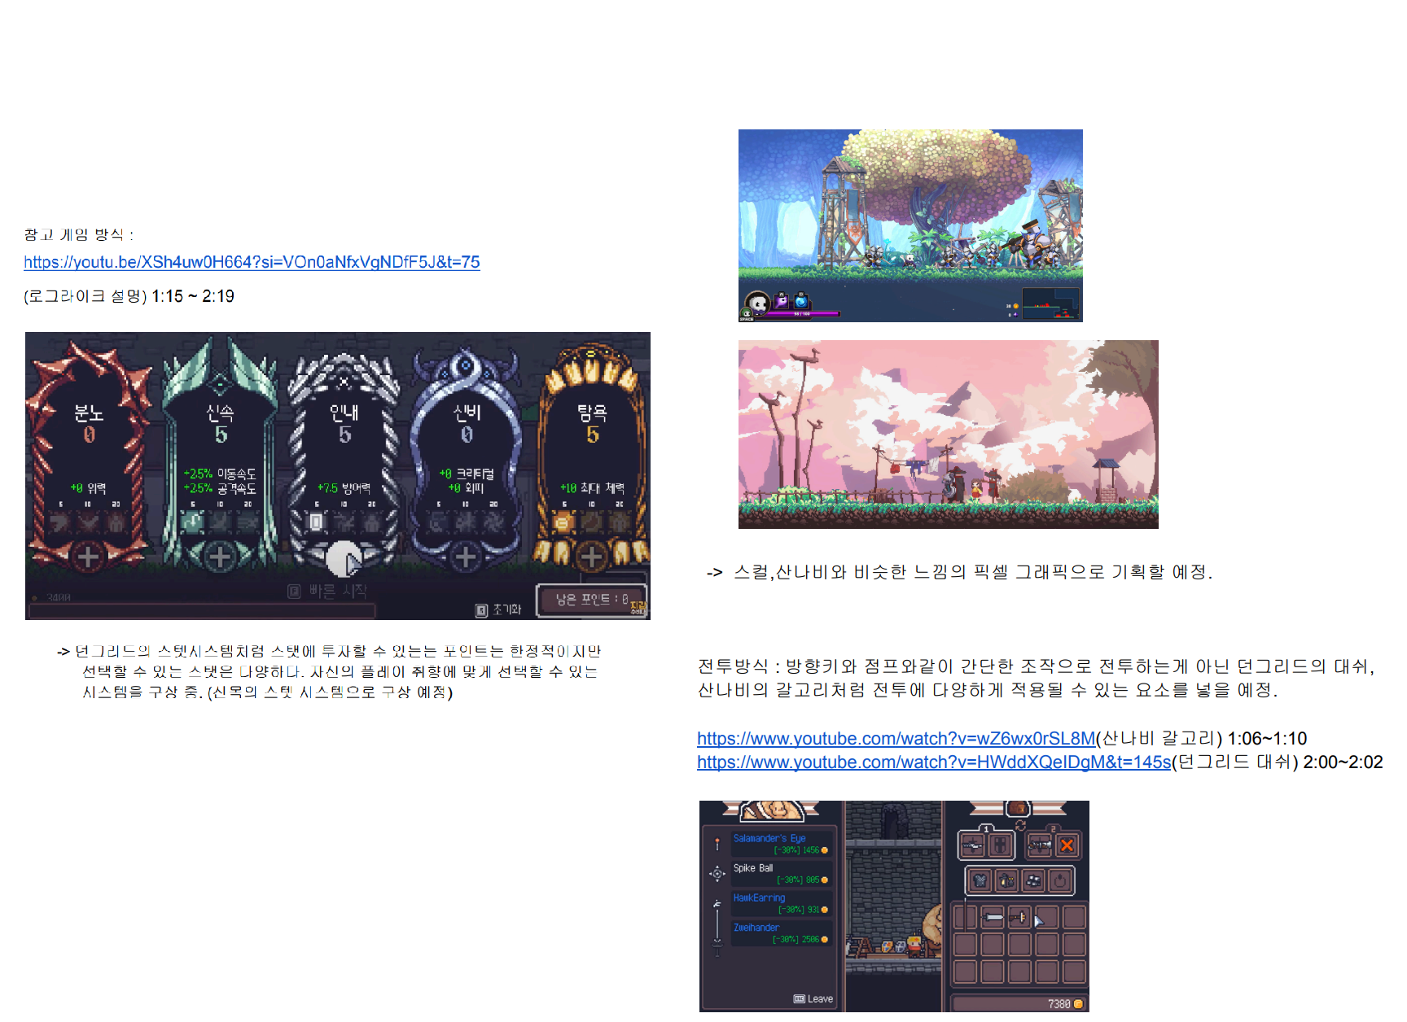This screenshot has height=1022, width=1407.
Task: Click the orange X slot in weapon set 2
Action: coord(1067,845)
